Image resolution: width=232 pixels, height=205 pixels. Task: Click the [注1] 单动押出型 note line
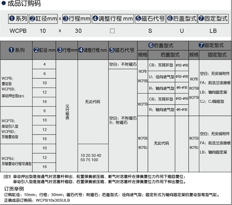[x=94, y=177]
